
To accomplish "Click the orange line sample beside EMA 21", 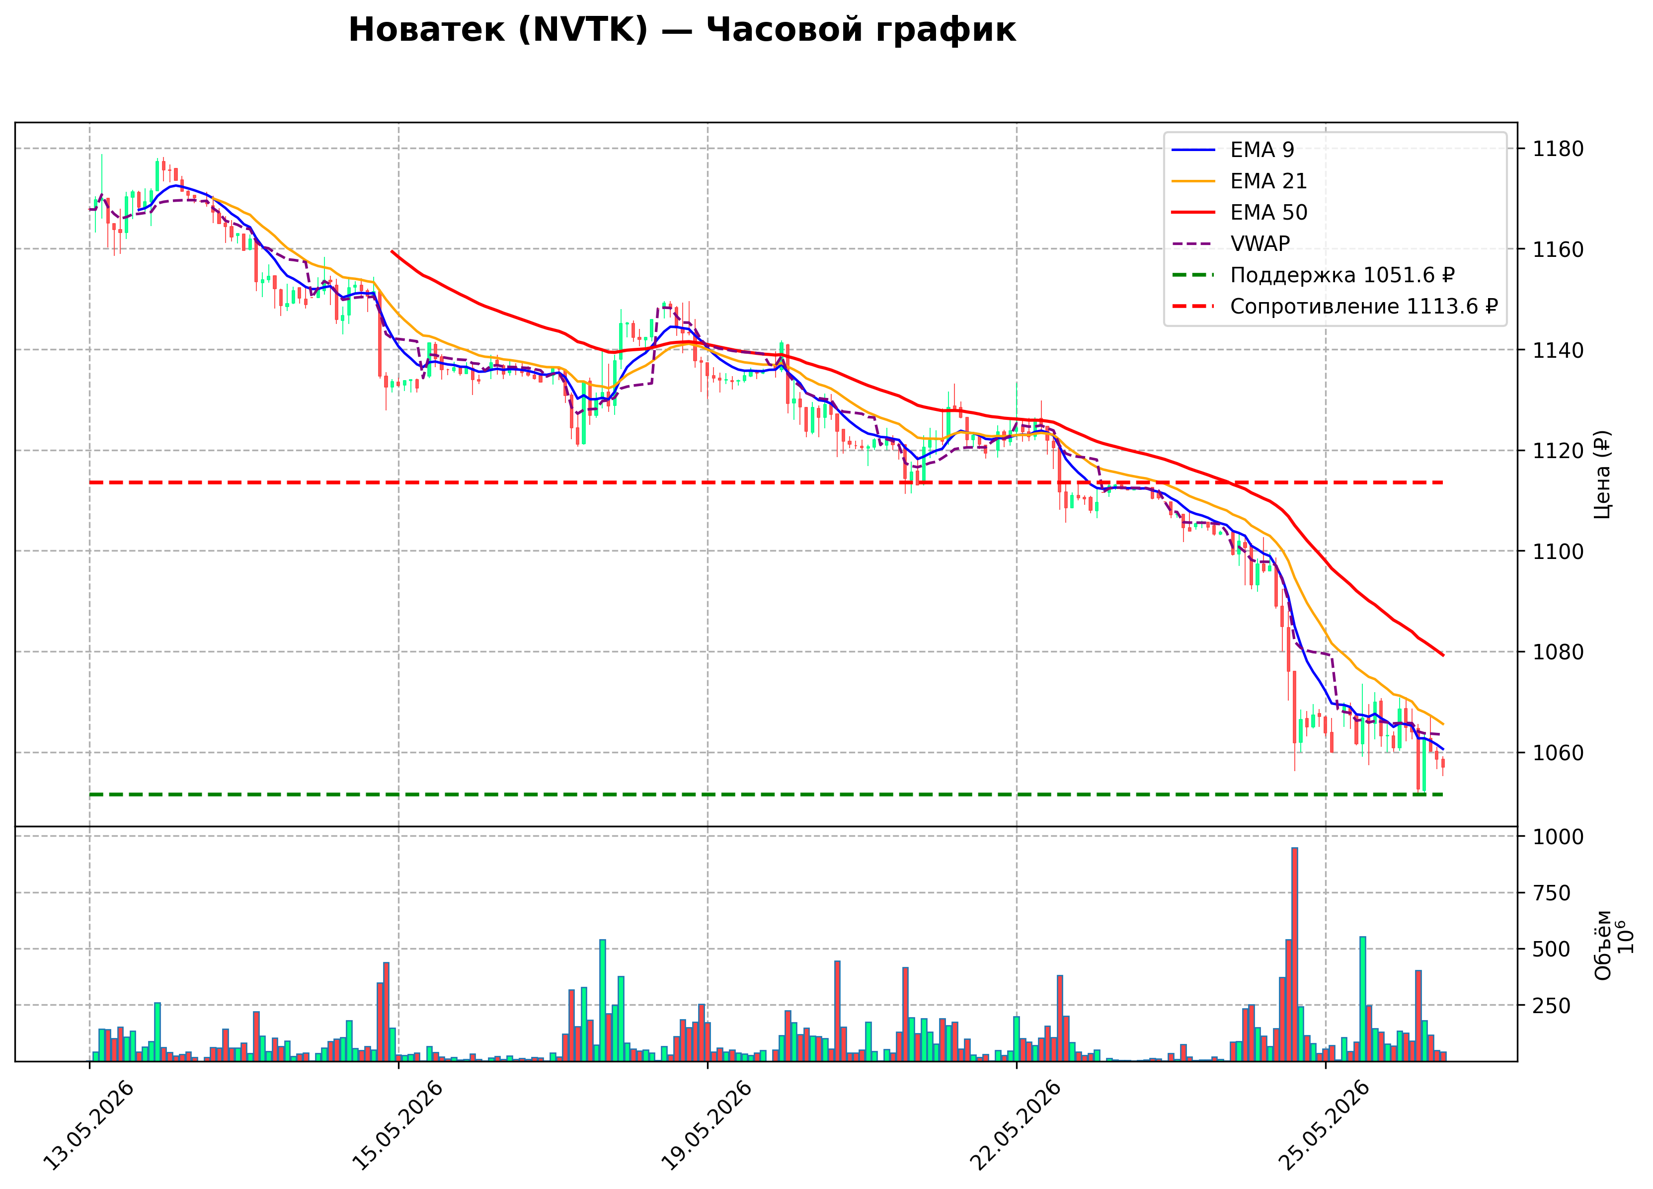I will [1194, 181].
